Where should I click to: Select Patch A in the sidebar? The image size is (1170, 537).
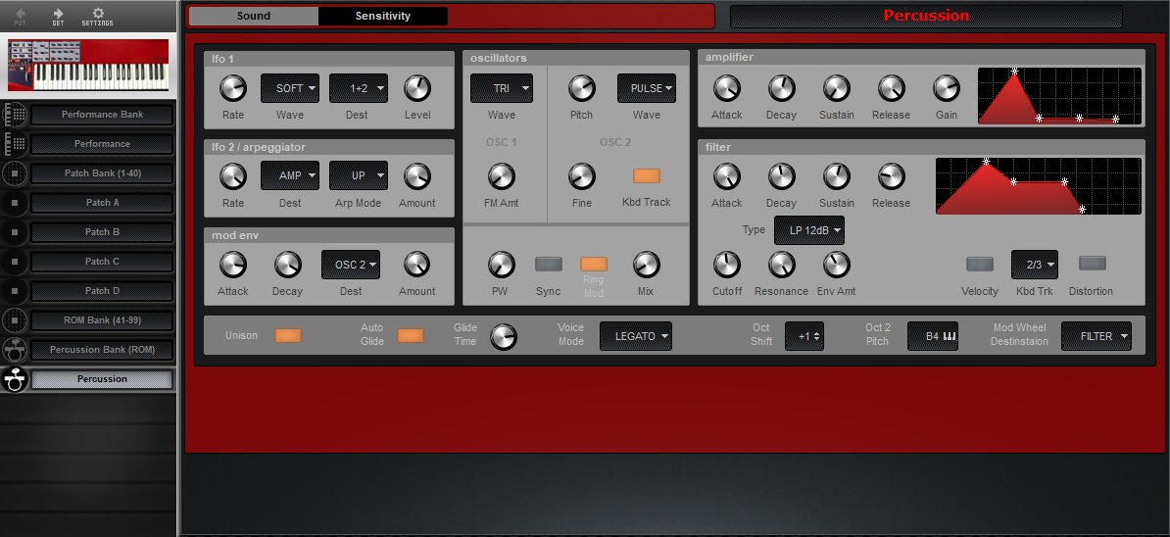click(103, 203)
